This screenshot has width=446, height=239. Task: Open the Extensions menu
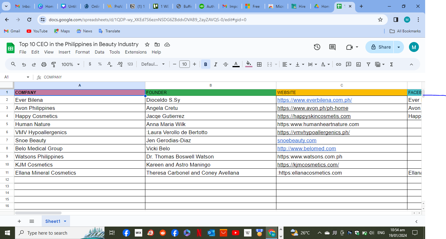coord(136,52)
